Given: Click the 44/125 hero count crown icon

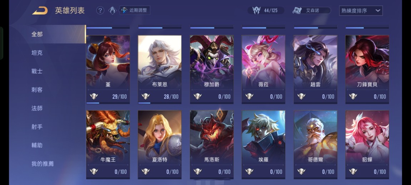Looking at the screenshot, I should 256,10.
